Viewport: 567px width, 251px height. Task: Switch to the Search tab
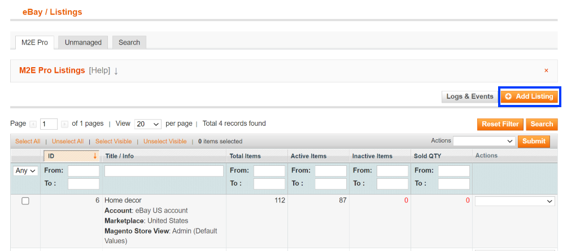[x=129, y=42]
